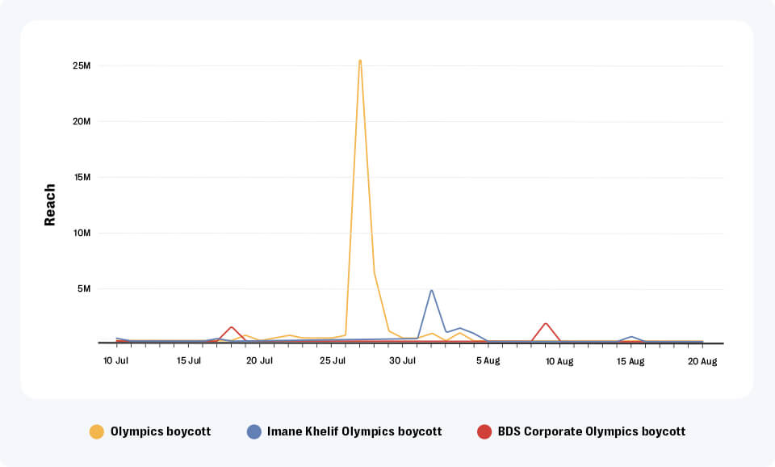Click the 10 Jul axis label
775x467 pixels.
click(x=117, y=361)
